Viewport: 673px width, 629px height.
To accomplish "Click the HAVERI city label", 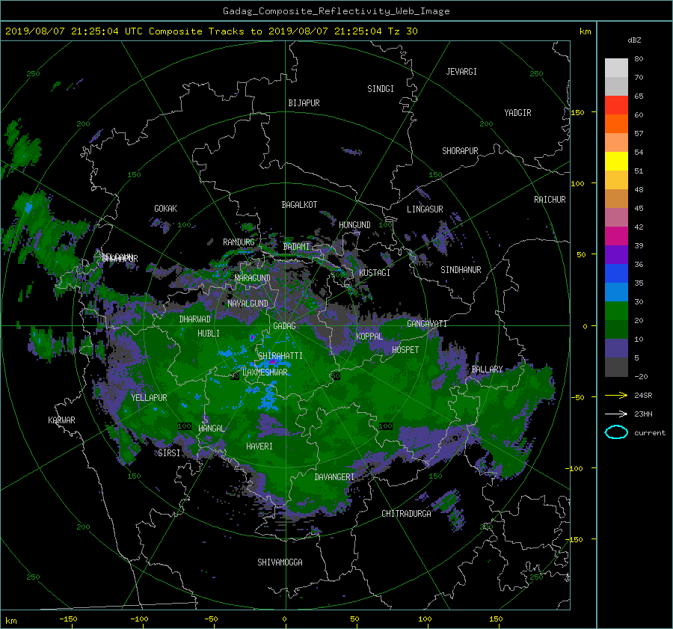I will [x=259, y=447].
